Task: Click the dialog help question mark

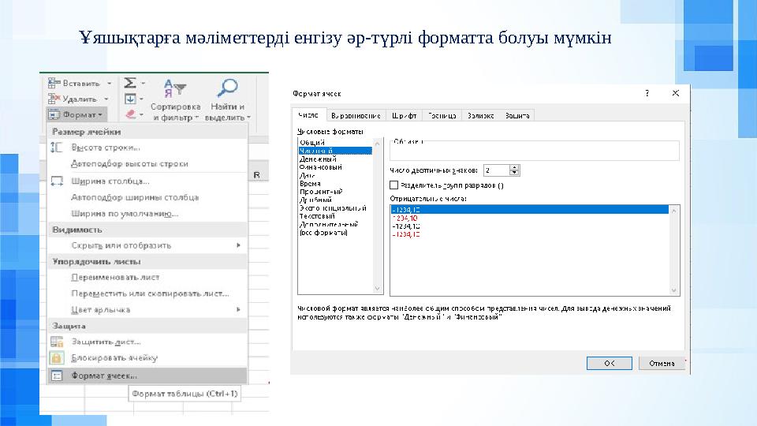Action: (647, 93)
